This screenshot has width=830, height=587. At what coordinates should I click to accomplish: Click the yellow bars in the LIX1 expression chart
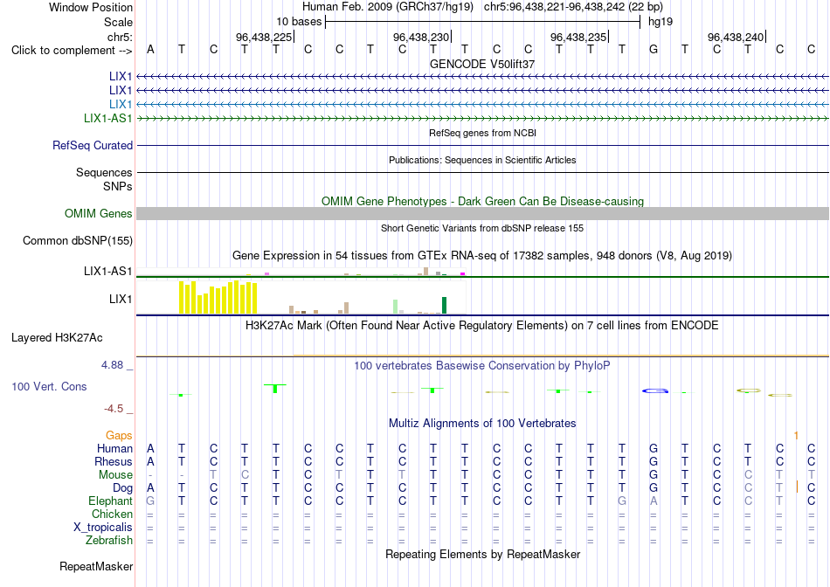click(218, 298)
